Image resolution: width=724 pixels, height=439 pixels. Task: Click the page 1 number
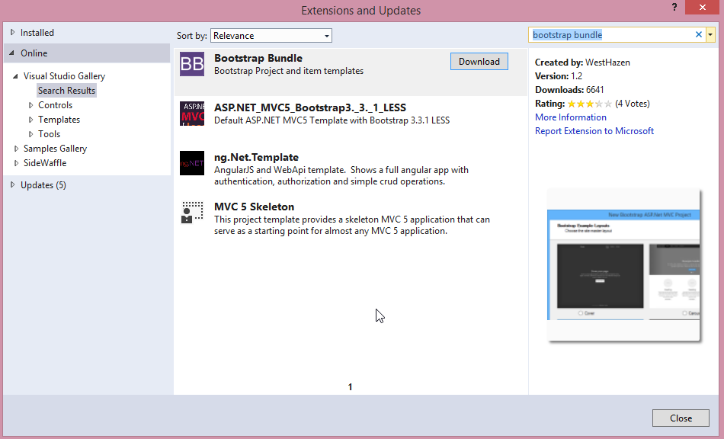[350, 387]
